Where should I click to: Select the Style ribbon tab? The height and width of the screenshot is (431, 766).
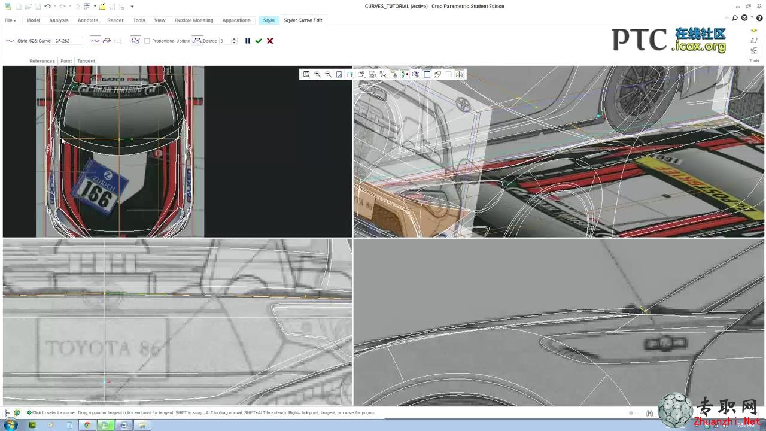(x=269, y=20)
